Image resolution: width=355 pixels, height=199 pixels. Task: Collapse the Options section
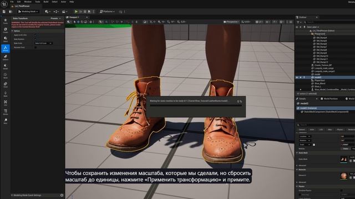point(12,31)
